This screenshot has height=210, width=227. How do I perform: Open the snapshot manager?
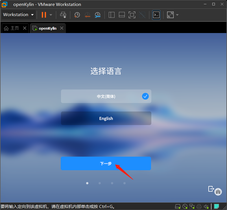point(98,15)
